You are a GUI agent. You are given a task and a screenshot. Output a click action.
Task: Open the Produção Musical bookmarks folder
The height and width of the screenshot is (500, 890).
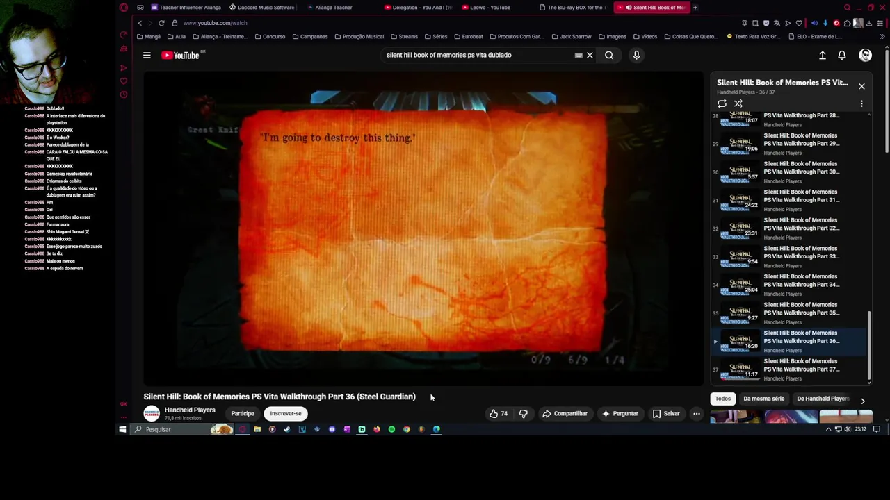[359, 37]
